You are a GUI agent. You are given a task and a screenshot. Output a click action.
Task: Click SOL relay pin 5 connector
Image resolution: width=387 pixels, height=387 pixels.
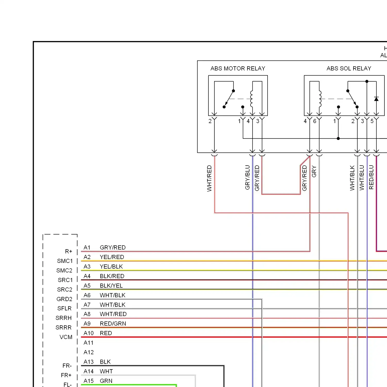(x=376, y=119)
